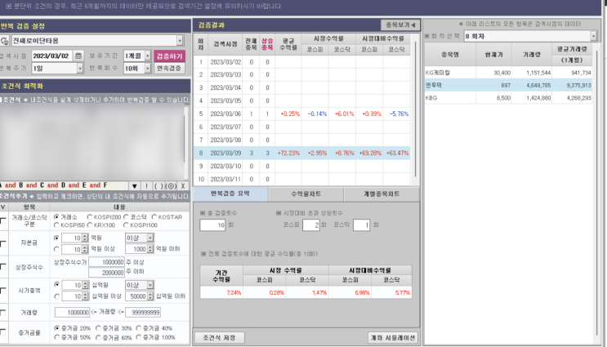Open the 자본금 이상 dropdown

150,238
